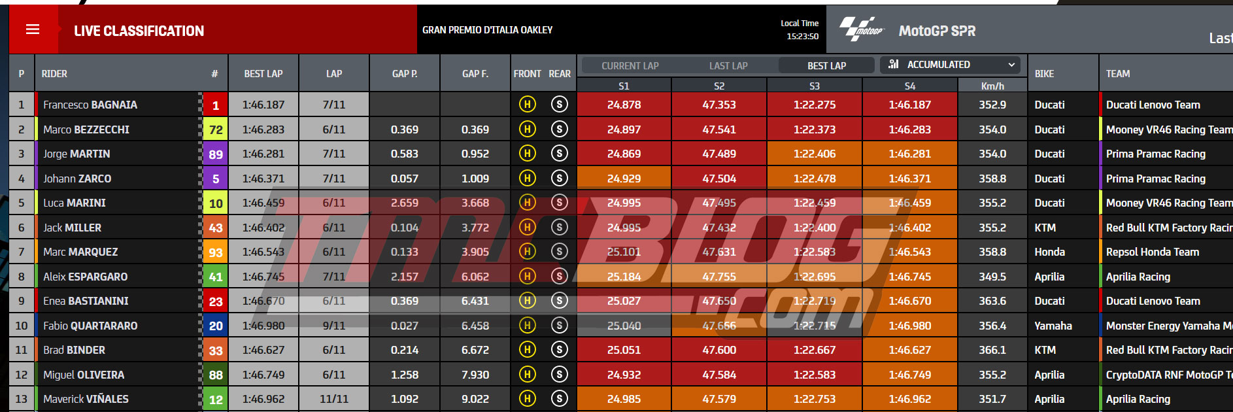Click the rear S tyre icon for Bezzecchi
Viewport: 1233px width, 412px height.
pos(559,129)
